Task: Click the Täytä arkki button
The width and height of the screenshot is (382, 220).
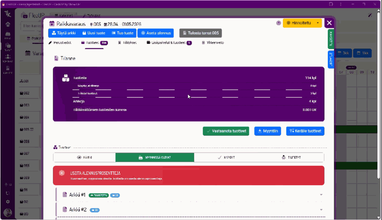Action: point(64,33)
